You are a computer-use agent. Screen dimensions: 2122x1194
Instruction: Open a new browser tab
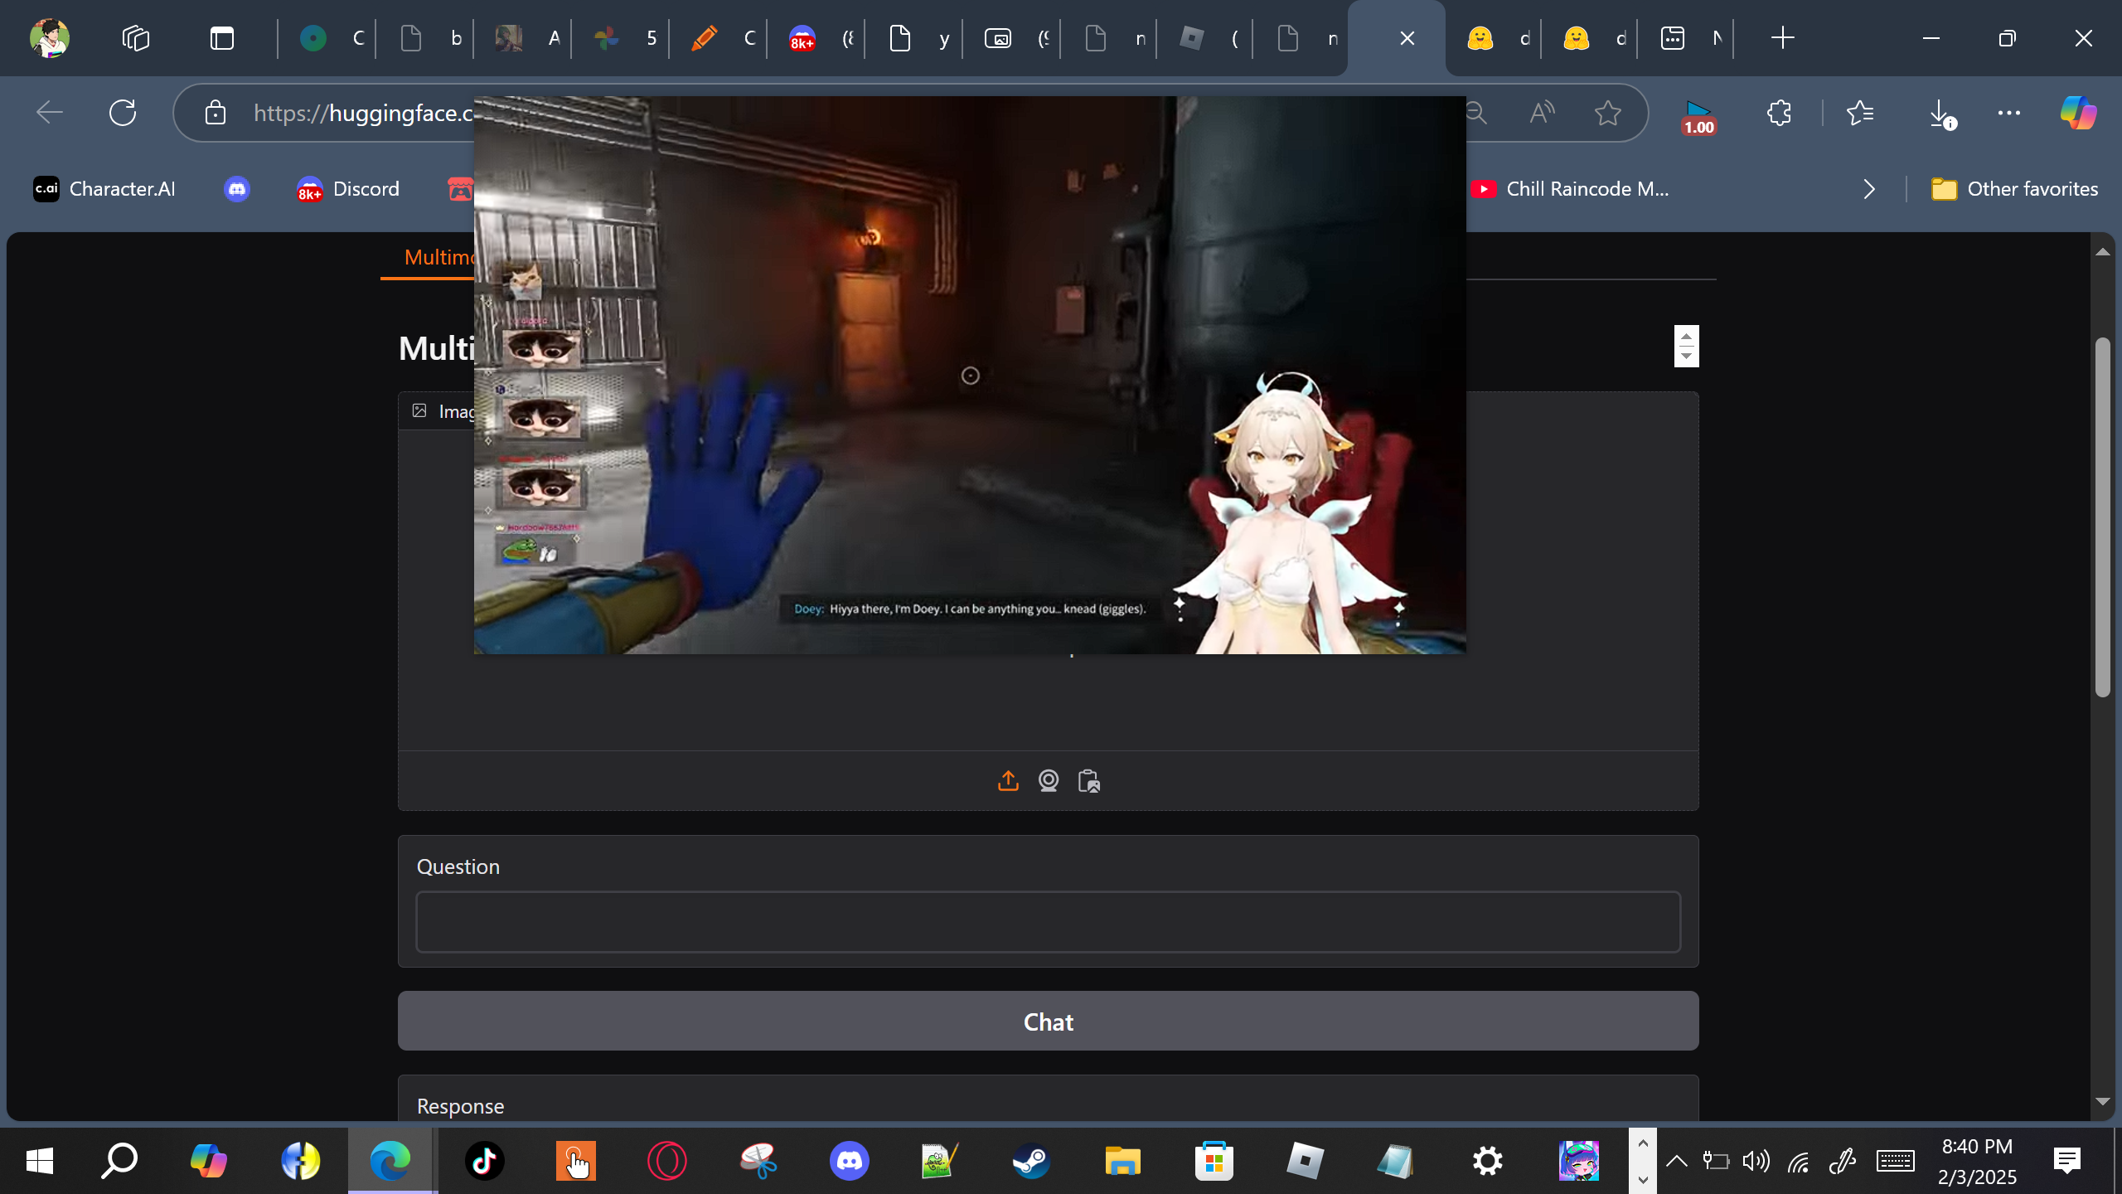tap(1782, 38)
